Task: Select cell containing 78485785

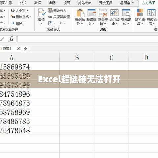Action: pyautogui.click(x=30, y=121)
